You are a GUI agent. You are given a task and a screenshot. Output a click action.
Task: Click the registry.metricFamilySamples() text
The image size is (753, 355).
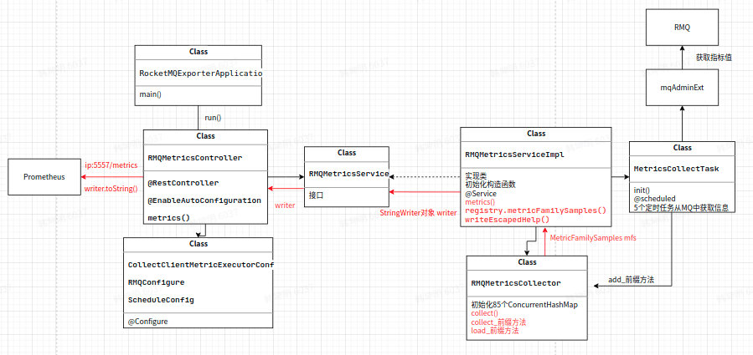pyautogui.click(x=536, y=210)
